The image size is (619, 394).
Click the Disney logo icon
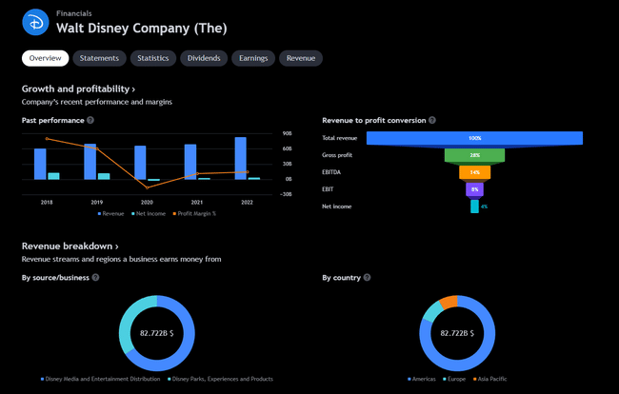coord(35,21)
